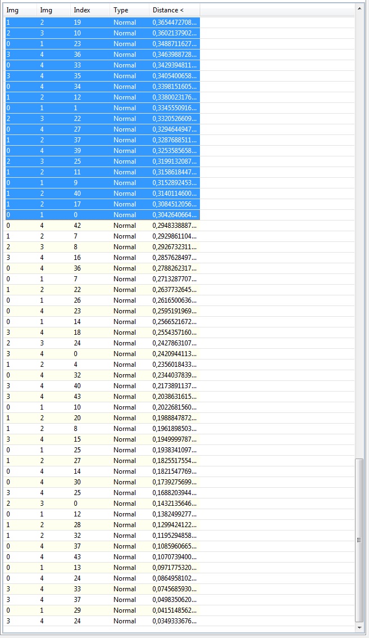Viewport: 369px width, 638px height.
Task: Select the row with Index 42
Action: point(101,226)
